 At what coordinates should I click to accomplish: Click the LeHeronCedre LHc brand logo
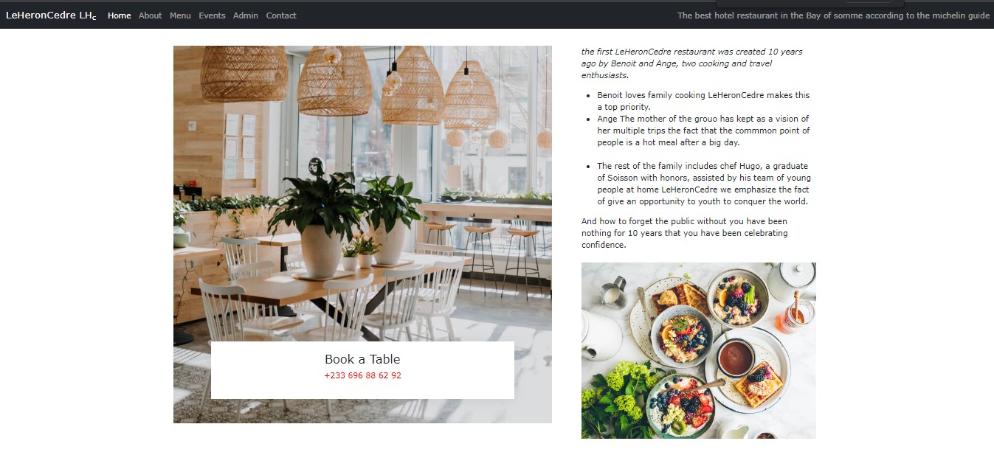pyautogui.click(x=51, y=15)
